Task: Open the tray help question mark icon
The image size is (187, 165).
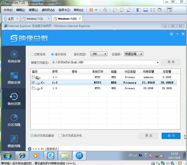Action: tap(141, 155)
